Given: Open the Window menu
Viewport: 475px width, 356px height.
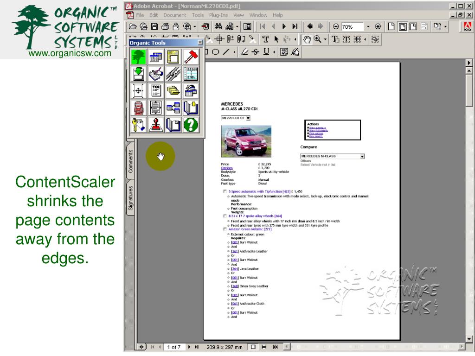Looking at the screenshot, I should (258, 15).
